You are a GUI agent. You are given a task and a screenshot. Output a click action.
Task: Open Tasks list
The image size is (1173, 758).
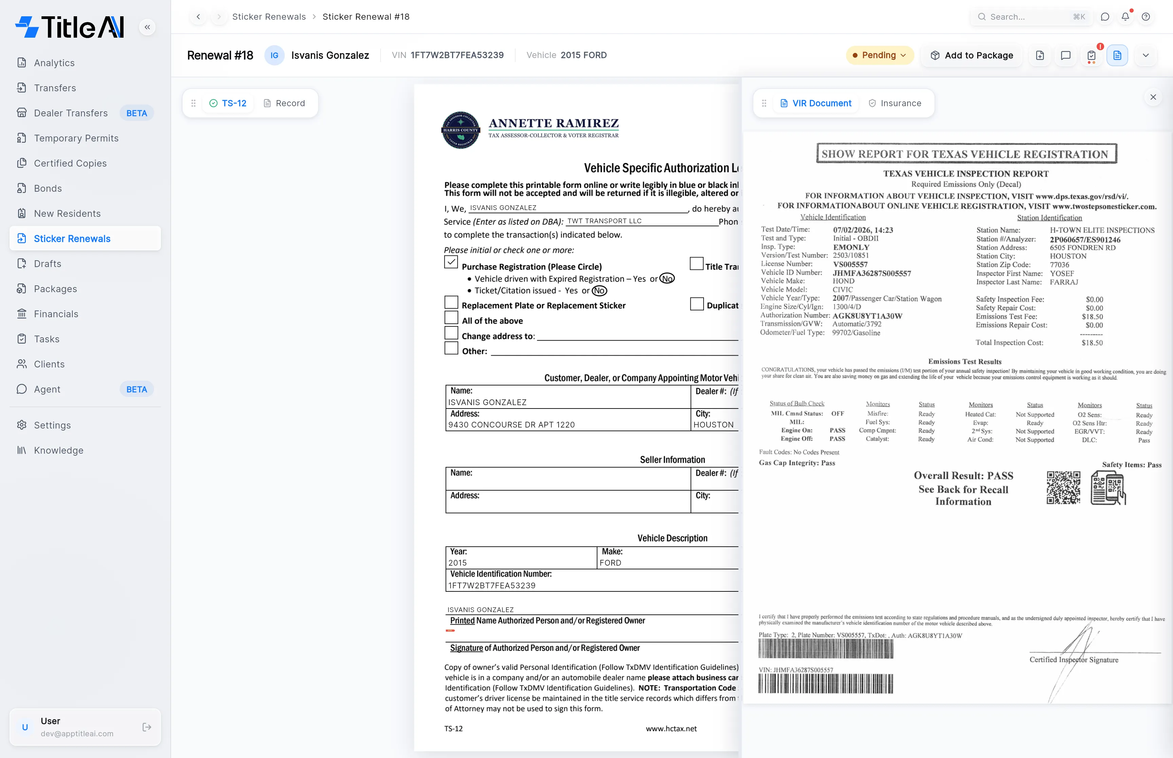85,339
